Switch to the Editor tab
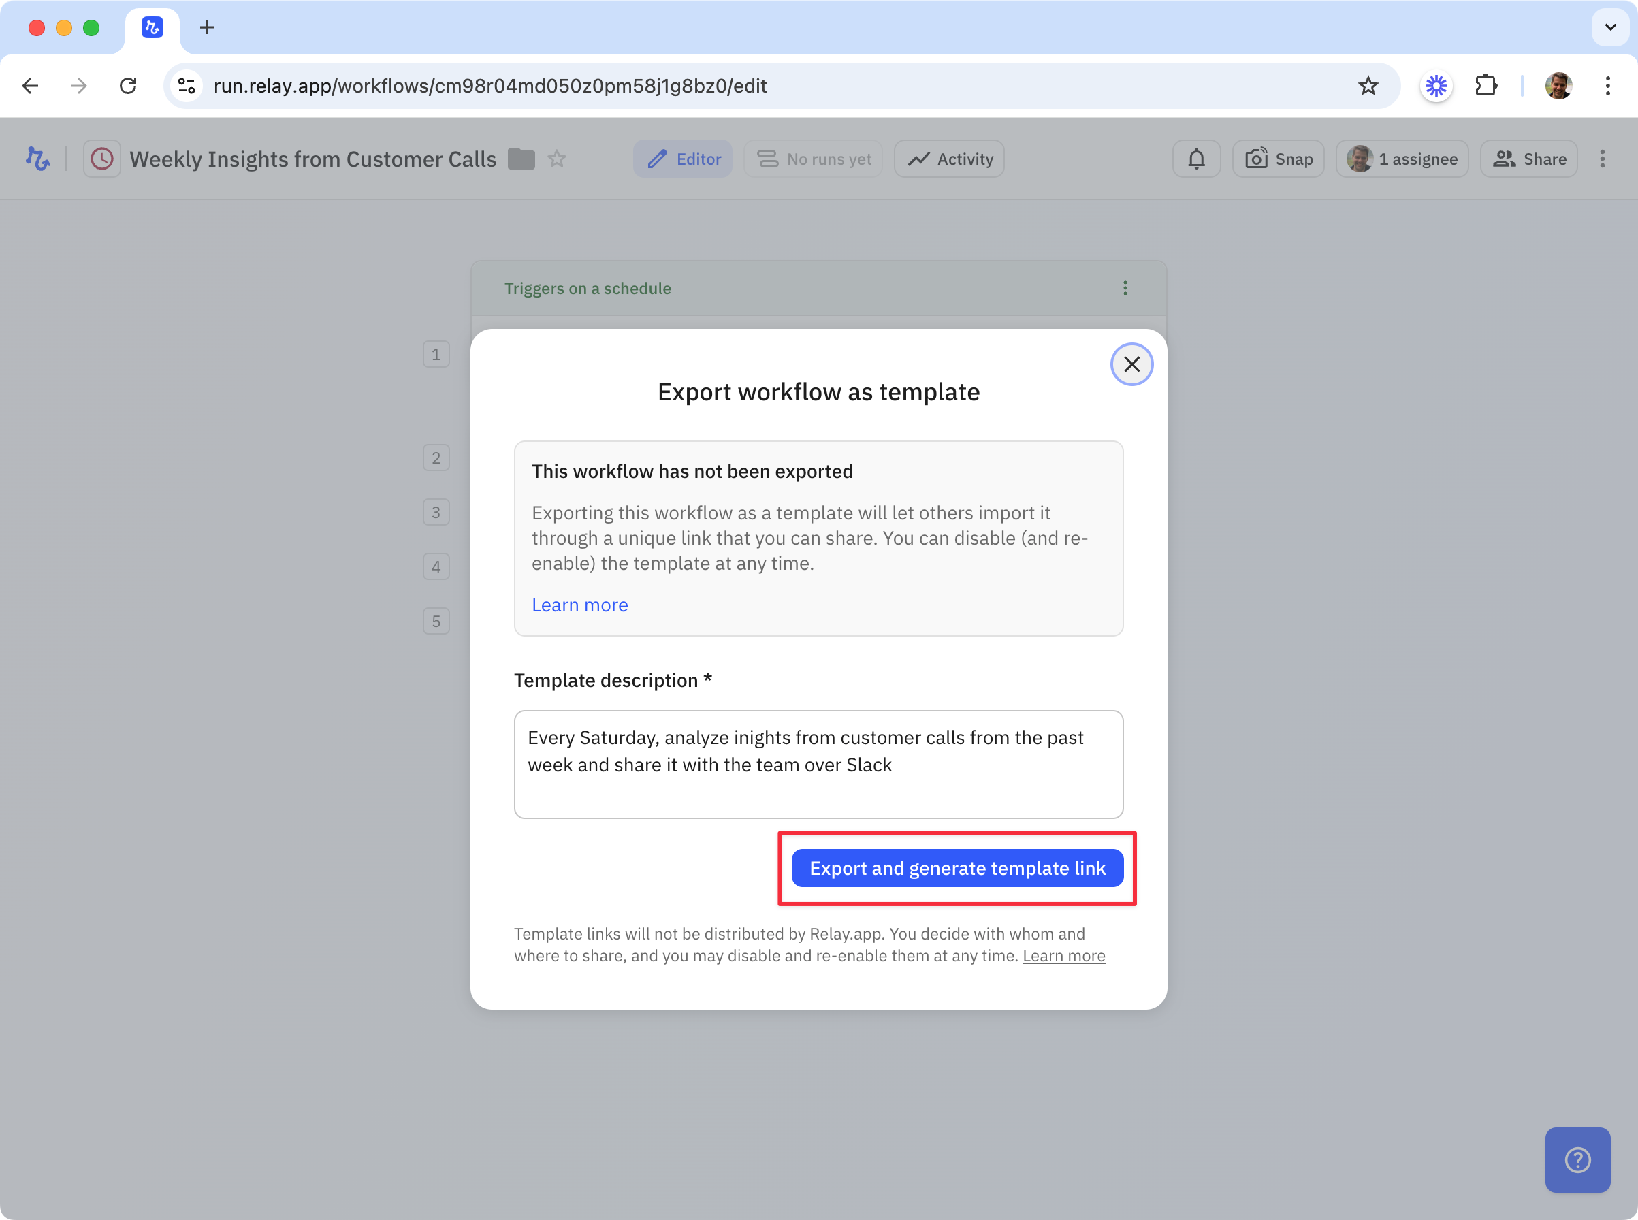Image resolution: width=1638 pixels, height=1220 pixels. click(683, 159)
